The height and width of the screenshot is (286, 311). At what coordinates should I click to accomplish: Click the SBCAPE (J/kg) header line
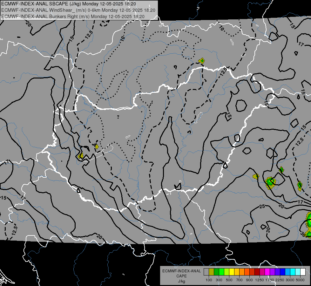point(69,4)
